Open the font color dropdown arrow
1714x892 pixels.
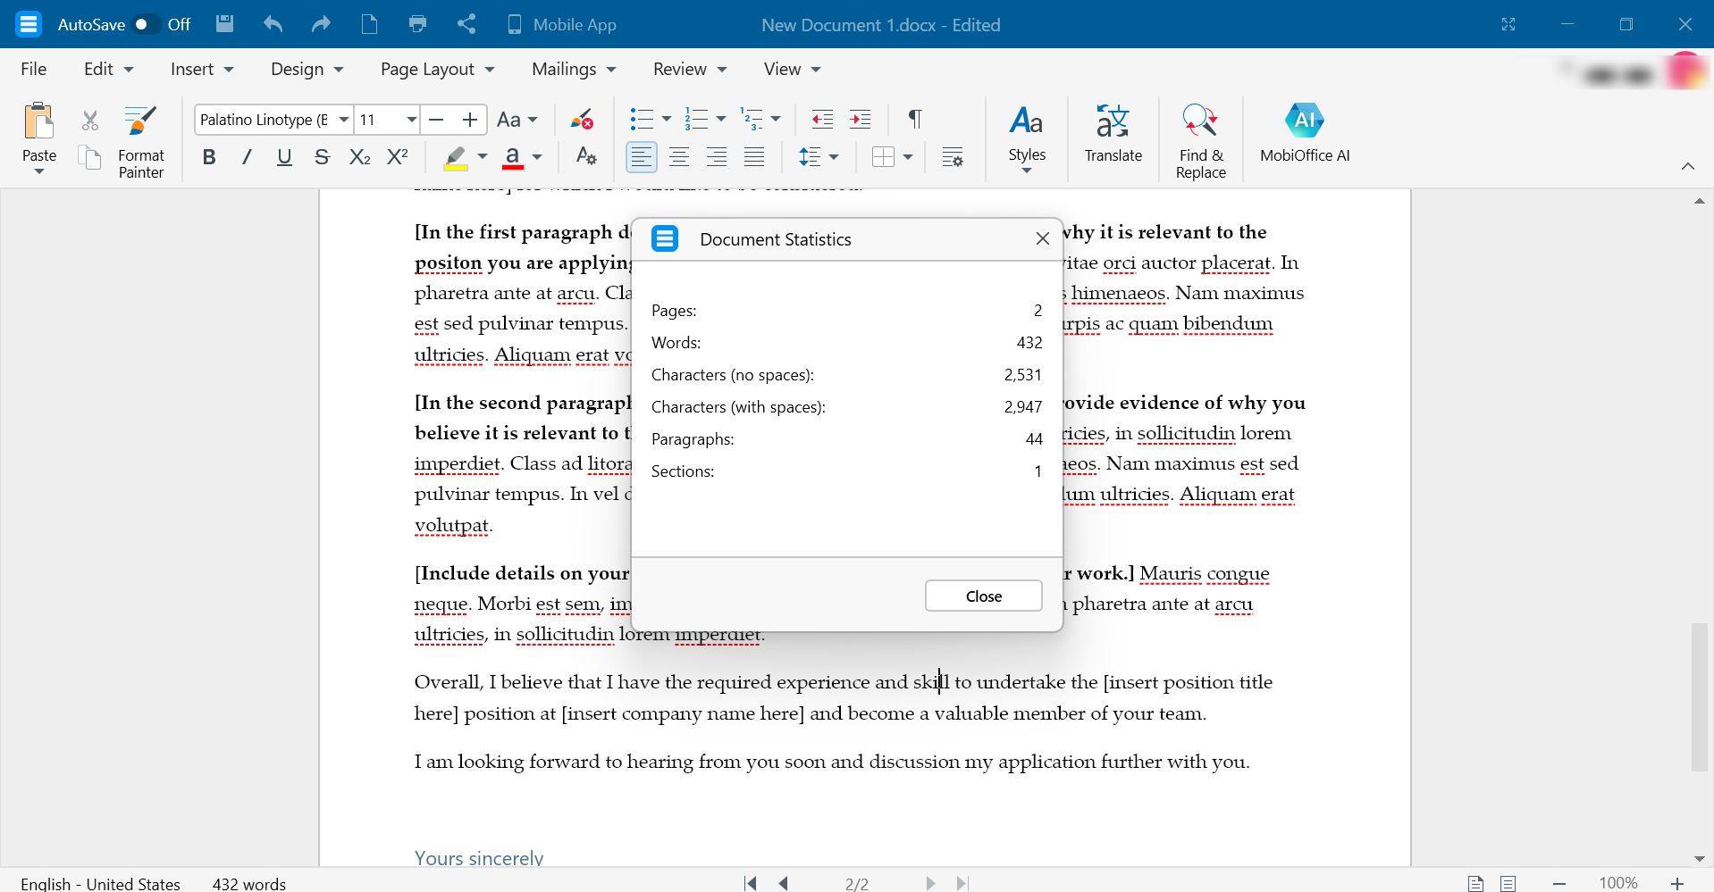pos(537,157)
